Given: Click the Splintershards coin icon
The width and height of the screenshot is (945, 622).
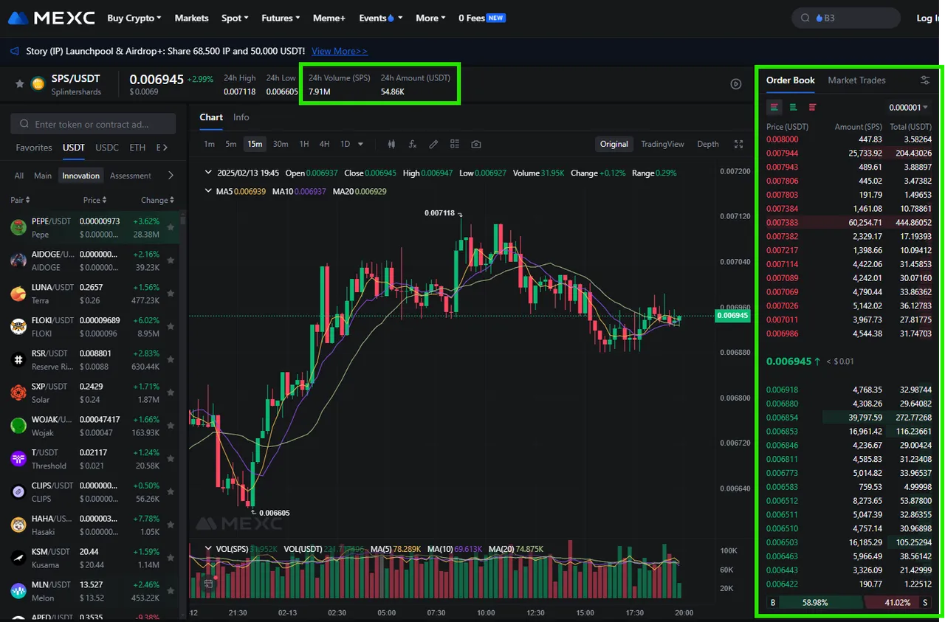Looking at the screenshot, I should tap(38, 84).
